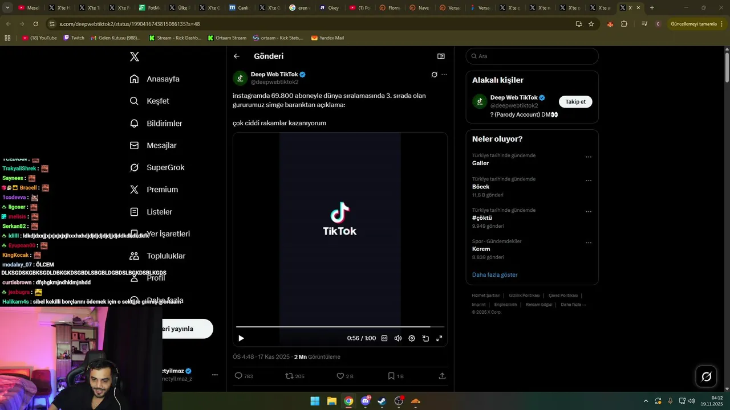
Task: Open more options for Kerem trend
Action: point(589,243)
